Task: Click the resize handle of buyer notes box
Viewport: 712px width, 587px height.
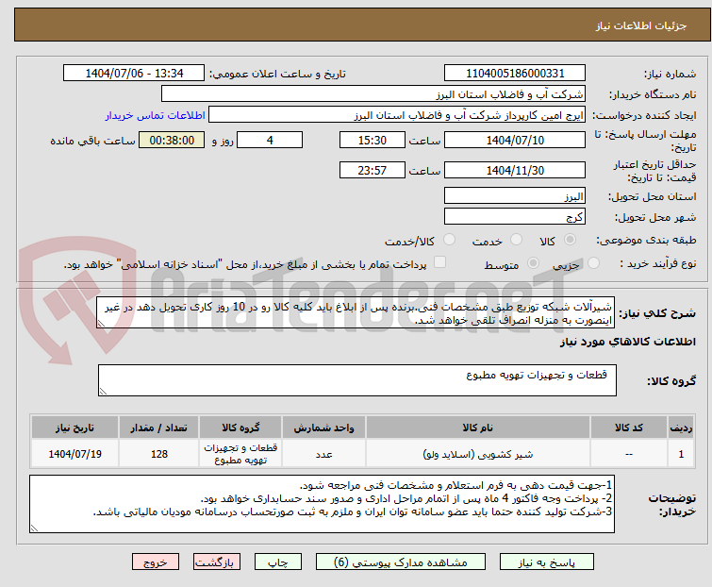Action: click(x=34, y=528)
